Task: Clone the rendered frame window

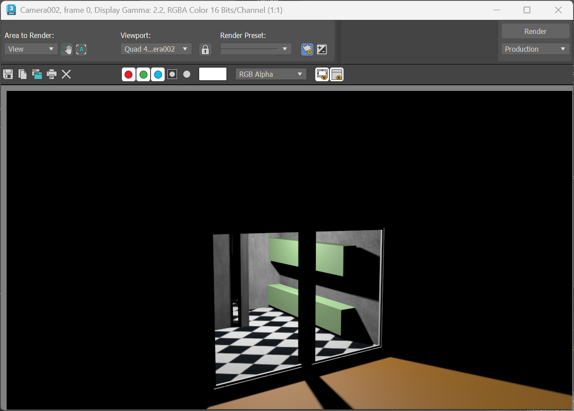Action: click(x=37, y=74)
